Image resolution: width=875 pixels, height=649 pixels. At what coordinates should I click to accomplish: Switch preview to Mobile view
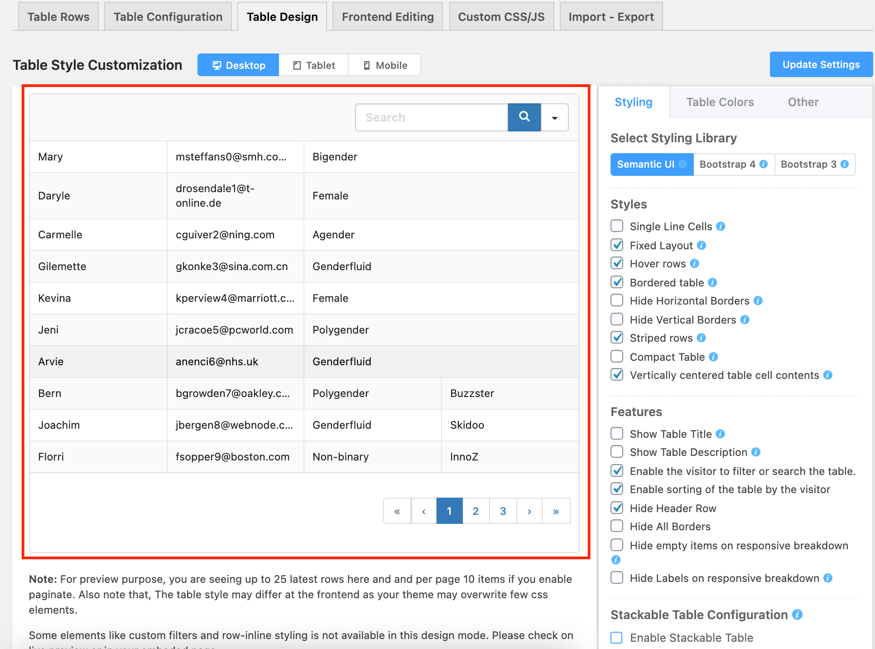point(384,65)
